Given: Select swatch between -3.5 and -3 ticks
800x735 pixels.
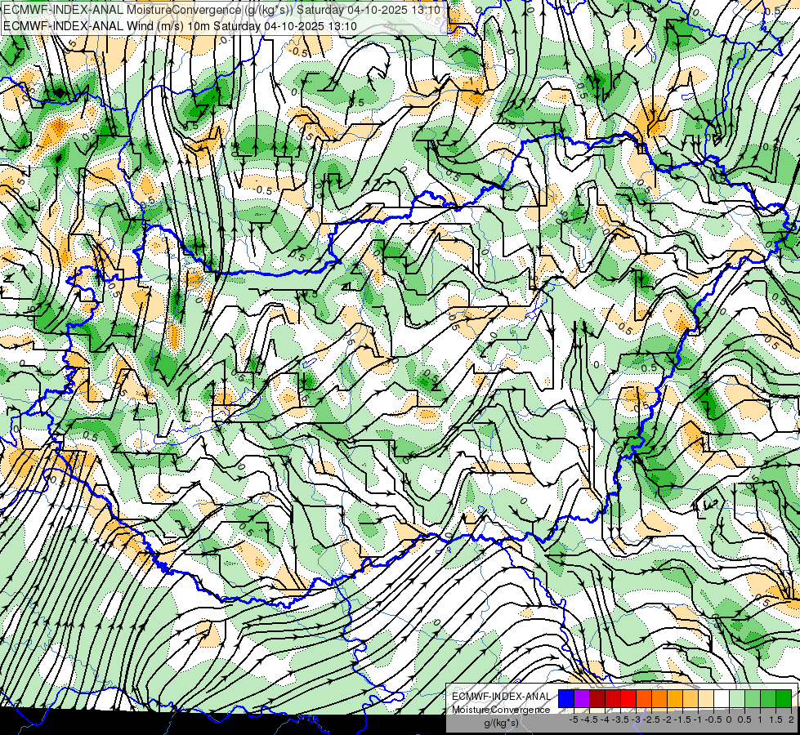Looking at the screenshot, I should 628,699.
